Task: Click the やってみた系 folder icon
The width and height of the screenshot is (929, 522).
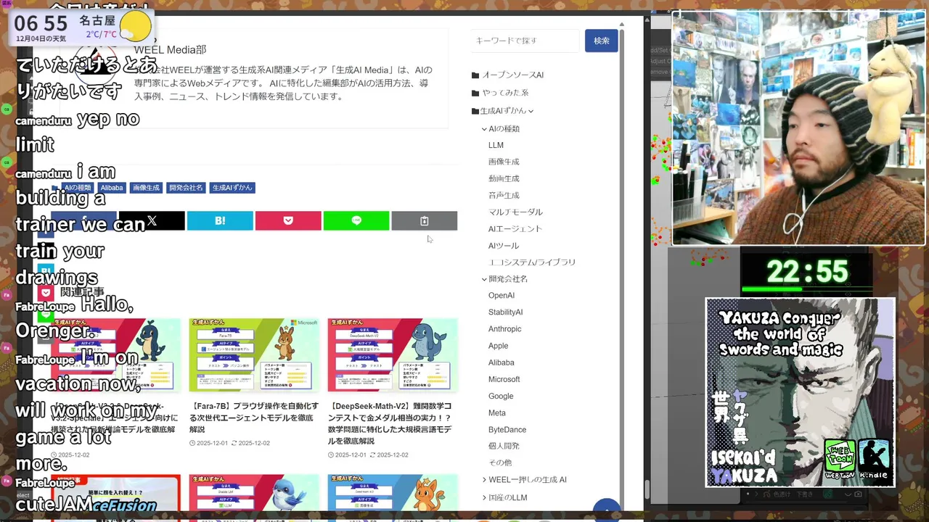Action: (x=475, y=93)
